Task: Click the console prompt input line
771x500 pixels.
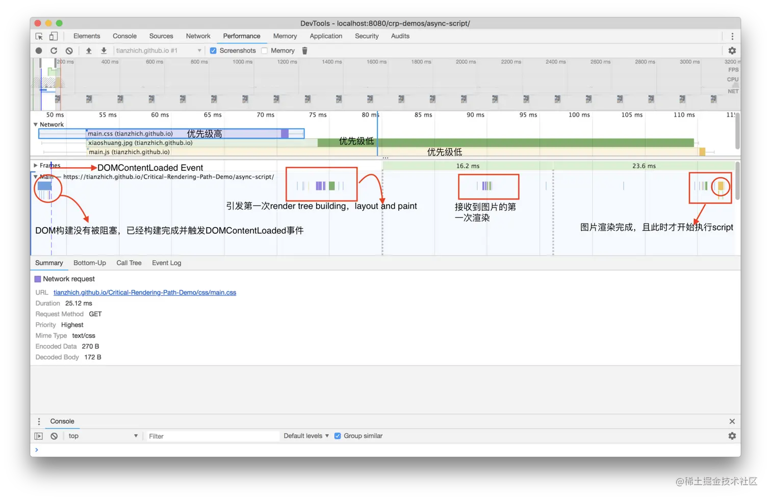Action: pos(385,450)
